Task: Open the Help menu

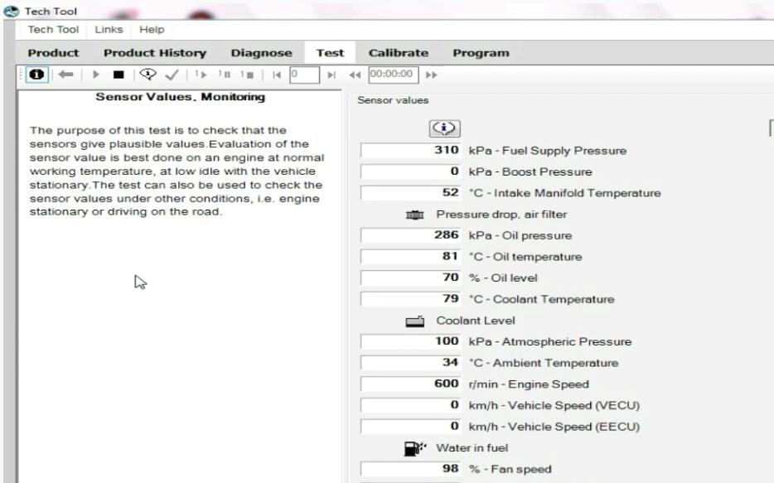Action: pos(152,30)
